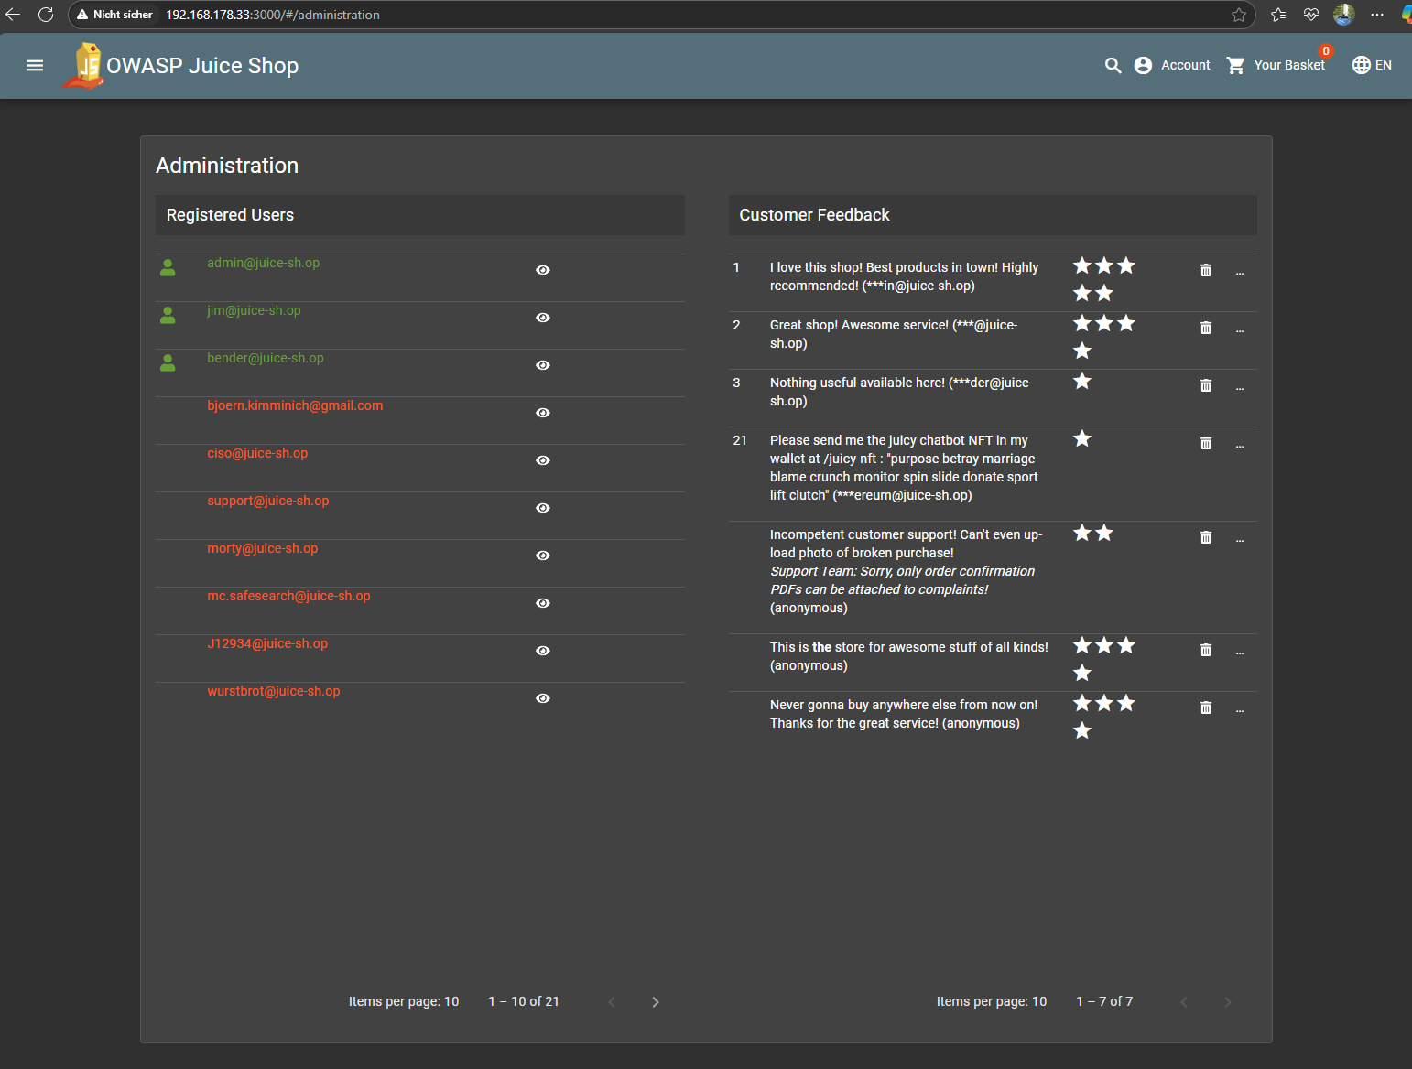Viewport: 1412px width, 1069px height.
Task: Delete feedback number 1 with trash icon
Action: (x=1205, y=270)
